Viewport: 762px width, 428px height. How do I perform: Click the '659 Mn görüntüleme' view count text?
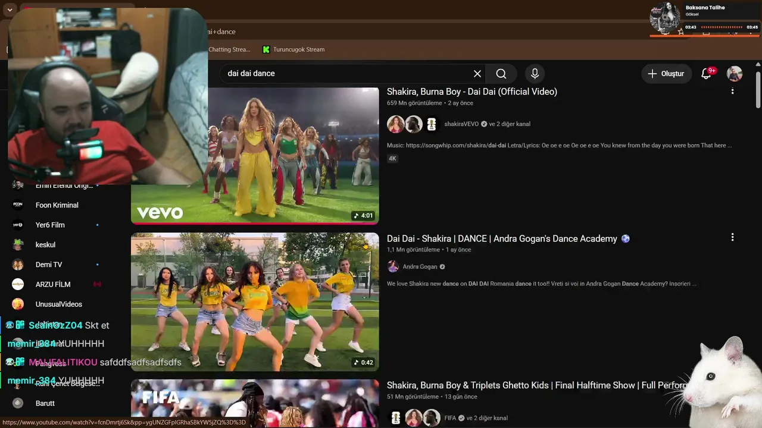(x=414, y=103)
